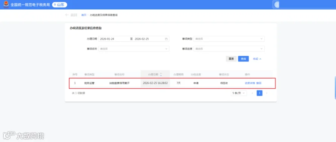Click the 2026-01-24 start date field
The image size is (336, 142).
pos(107,39)
